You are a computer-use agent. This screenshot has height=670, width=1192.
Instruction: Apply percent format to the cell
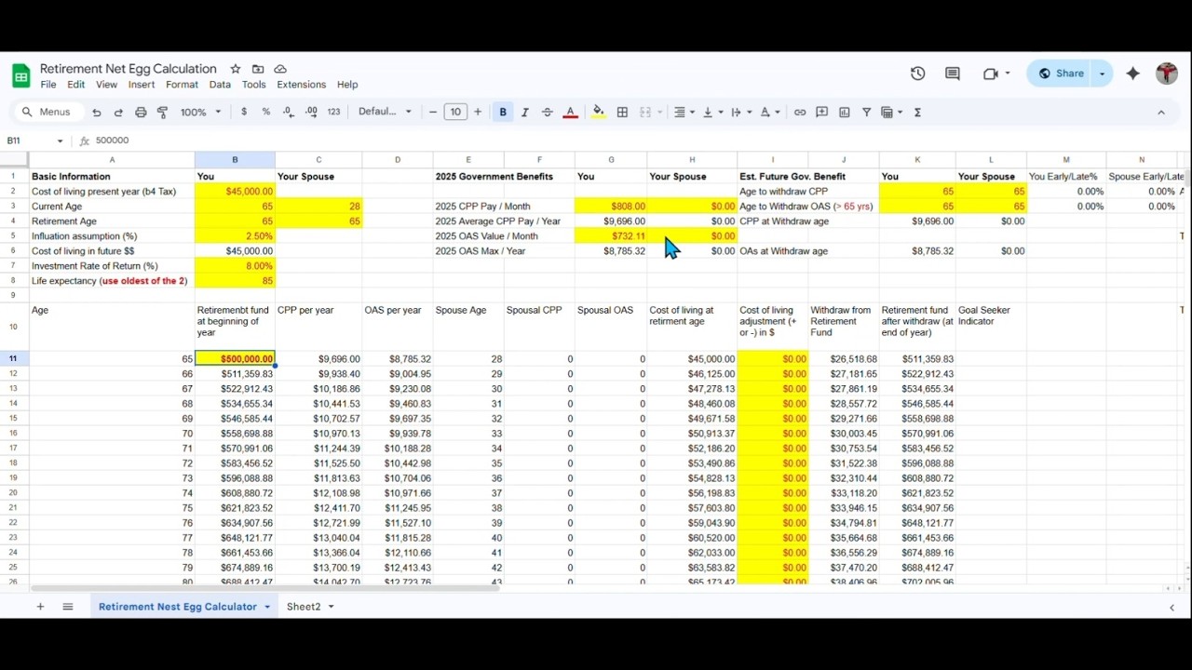pyautogui.click(x=266, y=112)
